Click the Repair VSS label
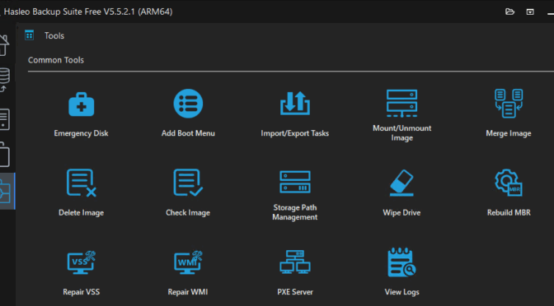This screenshot has height=306, width=554. 82,292
